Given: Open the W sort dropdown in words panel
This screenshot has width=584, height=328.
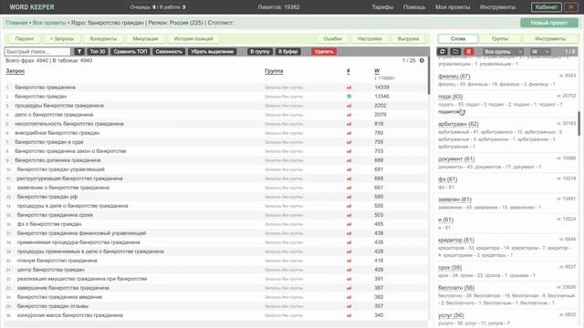Looking at the screenshot, I should (540, 52).
